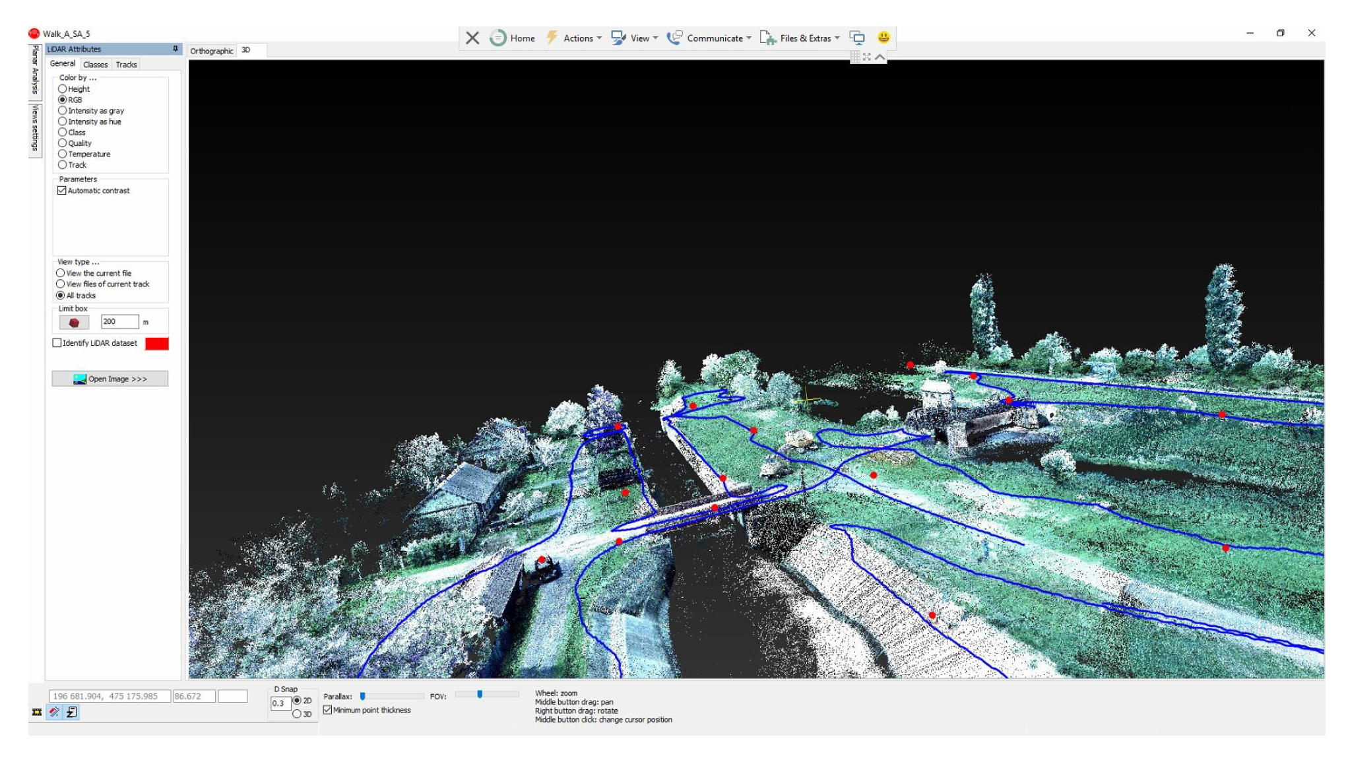Click the Z document icon at bottom left
This screenshot has height=764, width=1346.
(72, 712)
